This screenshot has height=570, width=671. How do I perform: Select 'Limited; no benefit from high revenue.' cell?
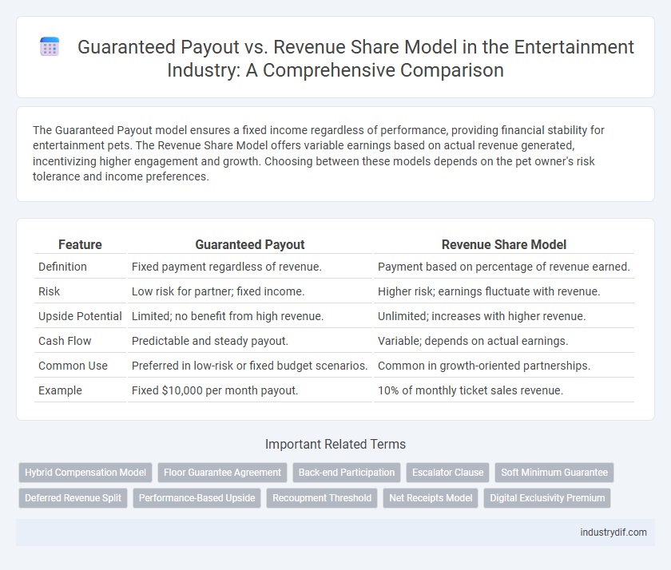click(250, 316)
